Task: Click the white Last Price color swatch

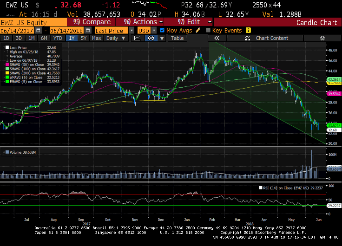Action: click(7, 47)
